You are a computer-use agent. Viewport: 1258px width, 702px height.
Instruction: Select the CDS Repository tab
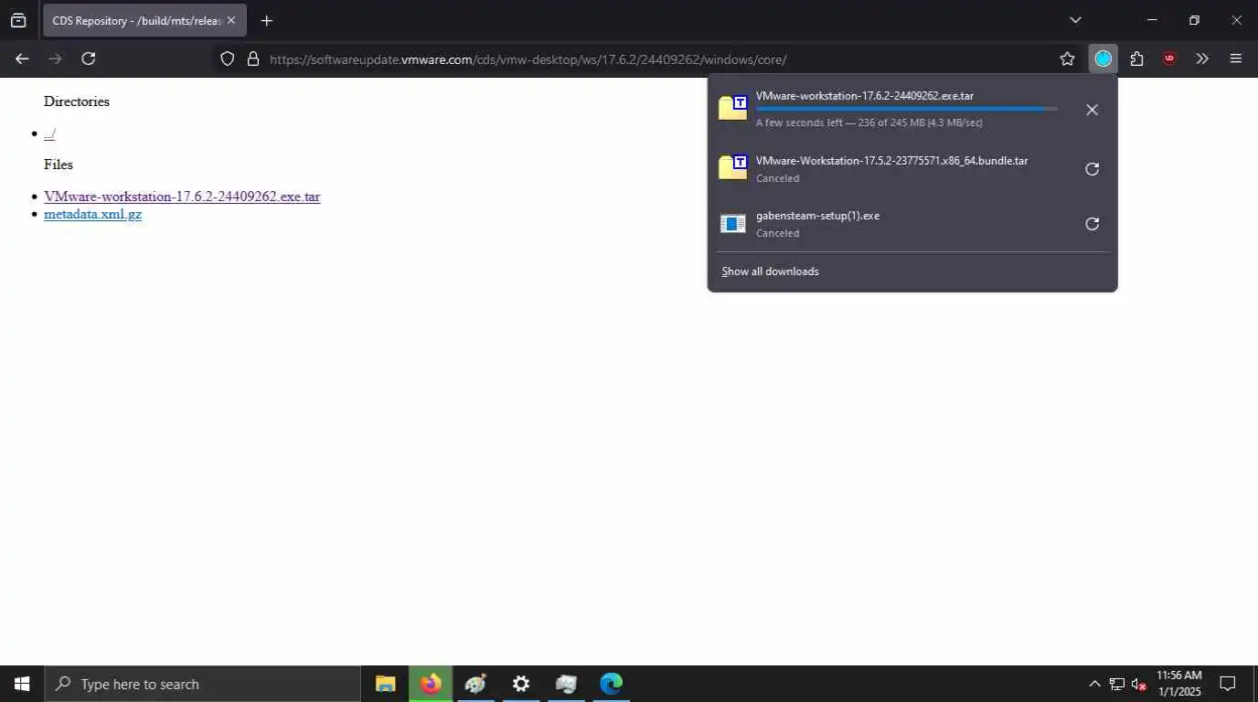click(144, 20)
